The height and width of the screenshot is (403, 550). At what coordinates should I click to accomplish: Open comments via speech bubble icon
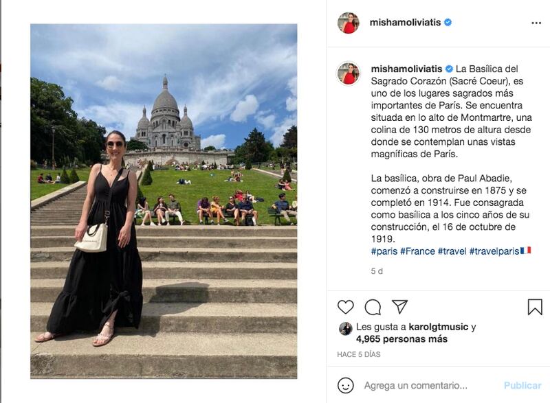(x=373, y=307)
